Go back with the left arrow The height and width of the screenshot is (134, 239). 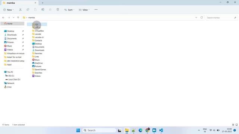(3, 17)
